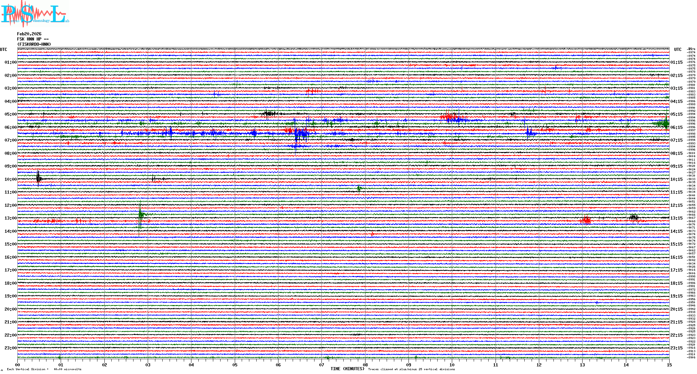Image resolution: width=697 pixels, height=374 pixels.
Task: Click the TIME (MINUTES) axis title
Action: pos(347,369)
